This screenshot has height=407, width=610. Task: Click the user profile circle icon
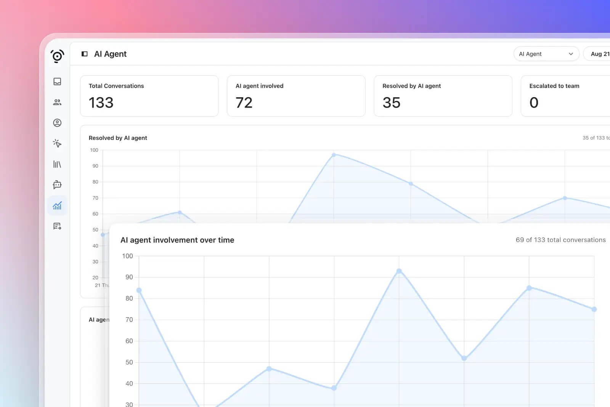(57, 123)
